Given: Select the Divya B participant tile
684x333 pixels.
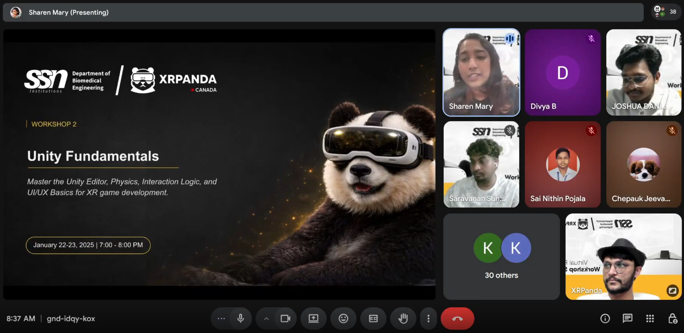Looking at the screenshot, I should click(x=562, y=72).
